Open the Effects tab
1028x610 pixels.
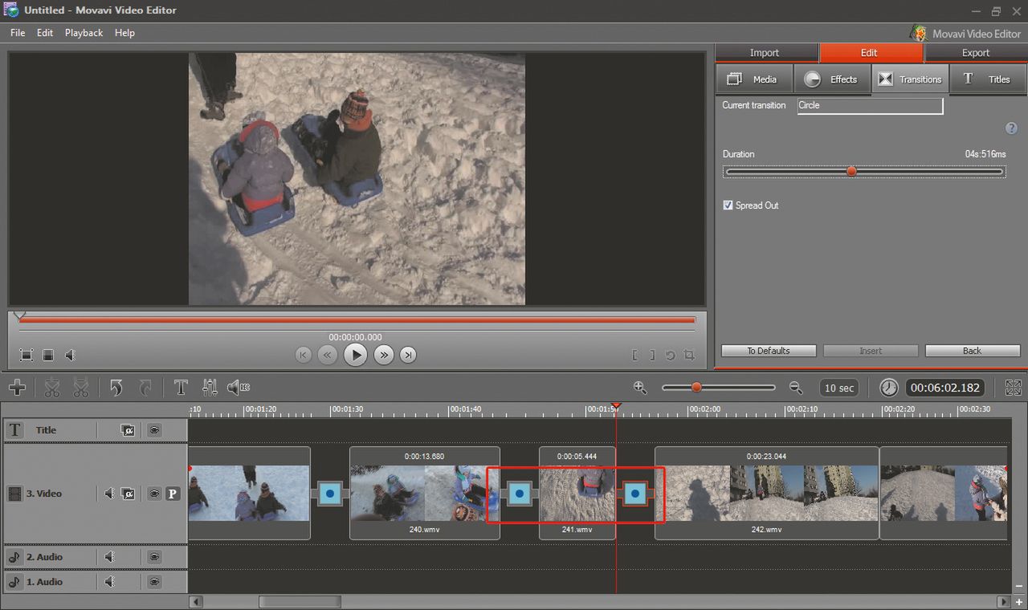coord(832,79)
